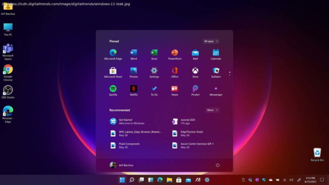329x185 pixels.
Task: Open the News app
Action: coord(175,90)
